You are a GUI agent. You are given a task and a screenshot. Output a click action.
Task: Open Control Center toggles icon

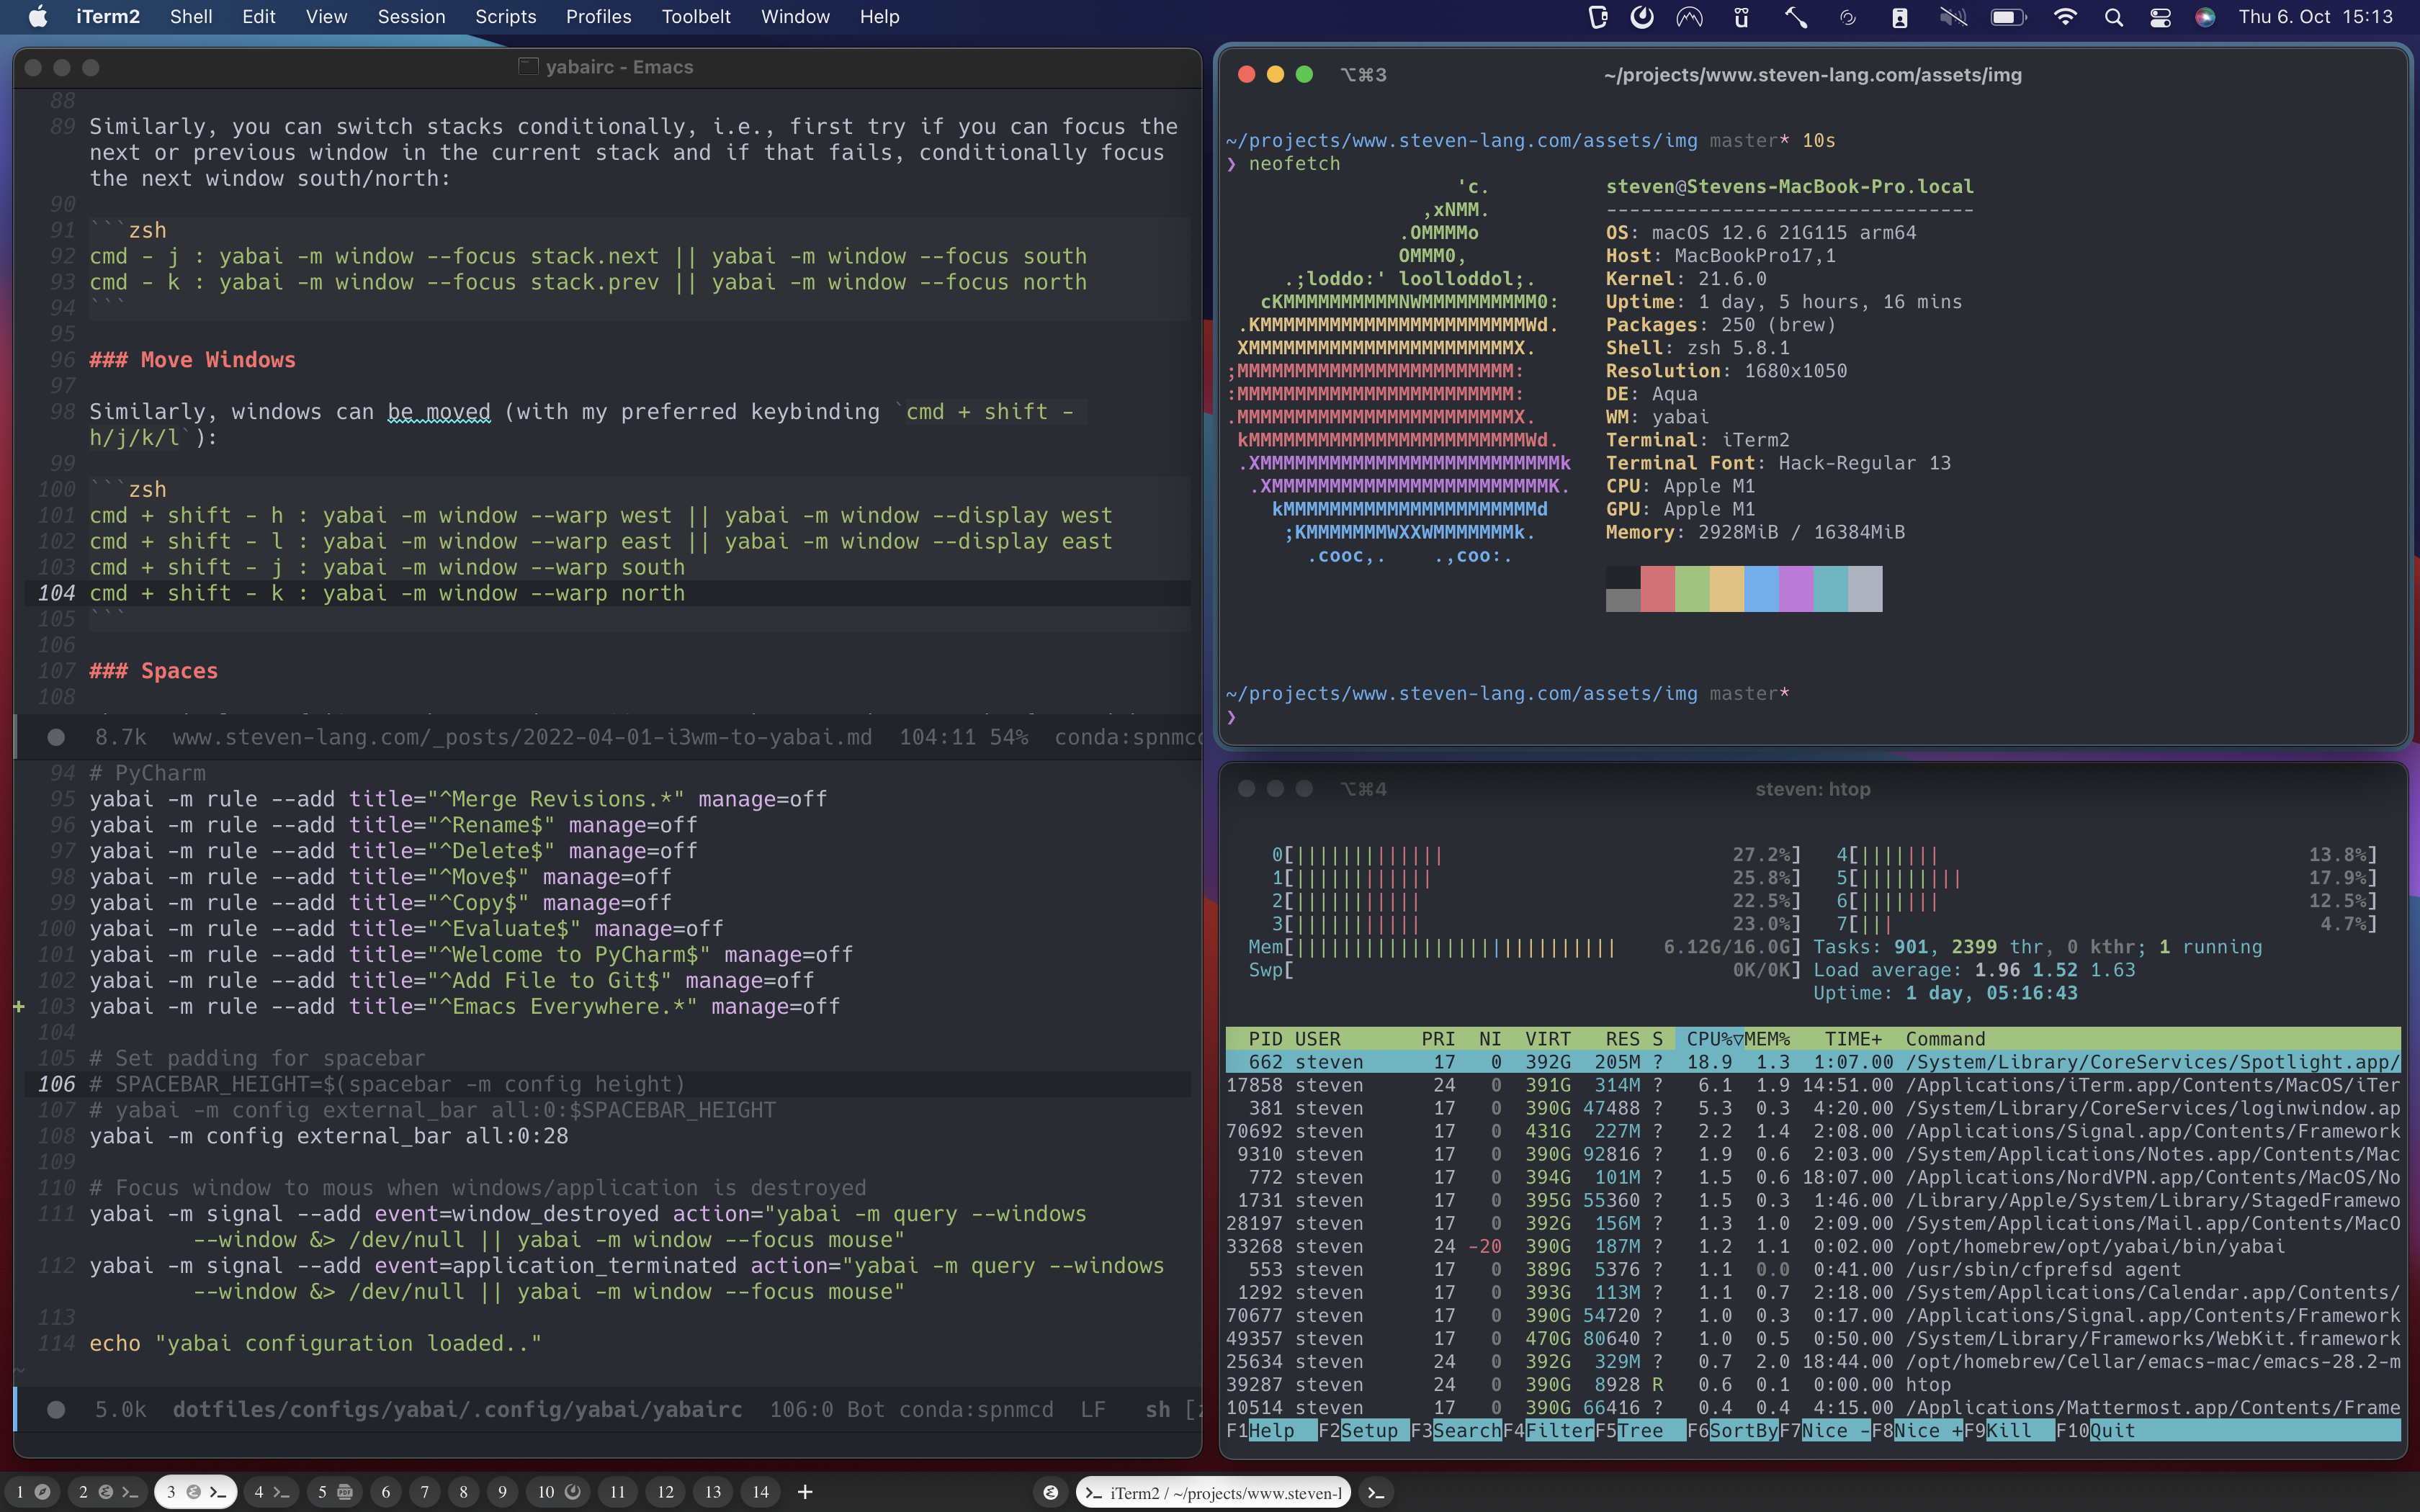tap(2160, 17)
